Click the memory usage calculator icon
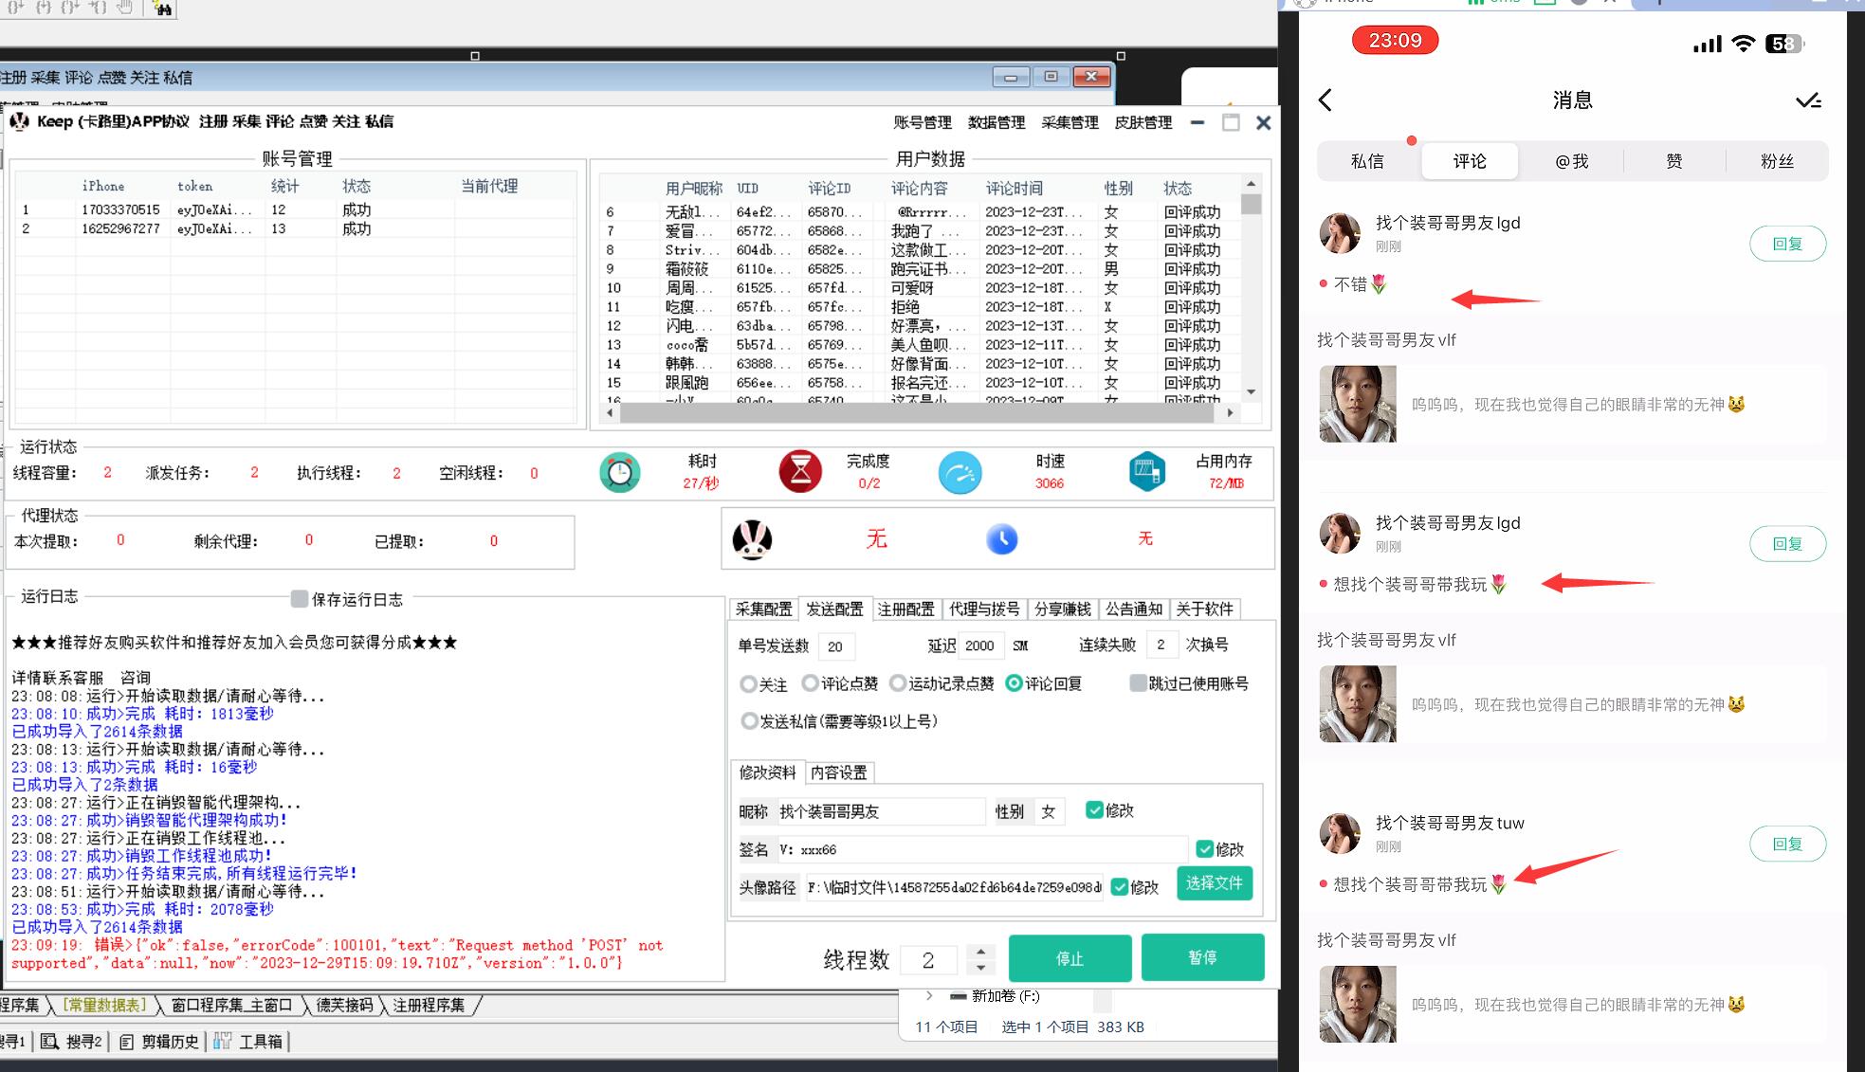This screenshot has height=1072, width=1865. (x=1146, y=472)
